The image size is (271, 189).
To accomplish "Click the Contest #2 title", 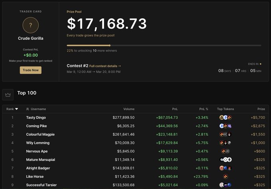I will click(77, 66).
